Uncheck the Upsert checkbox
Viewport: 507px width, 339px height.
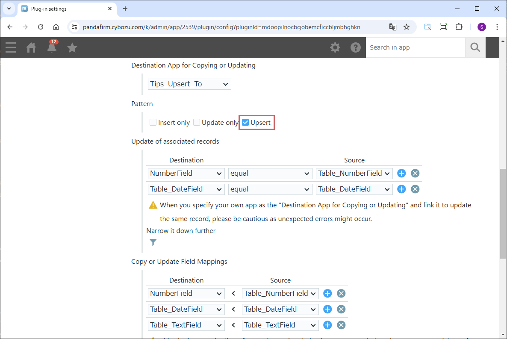(245, 123)
